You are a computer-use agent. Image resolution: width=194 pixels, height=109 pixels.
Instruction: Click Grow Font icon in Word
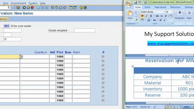(x=160, y=20)
